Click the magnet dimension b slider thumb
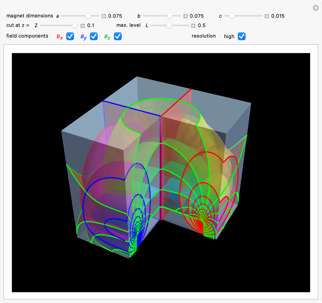322x303 pixels. (170, 16)
